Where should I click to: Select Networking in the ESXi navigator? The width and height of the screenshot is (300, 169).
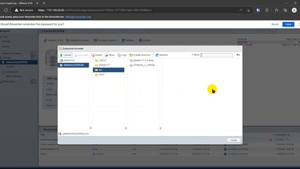pyautogui.click(x=8, y=81)
